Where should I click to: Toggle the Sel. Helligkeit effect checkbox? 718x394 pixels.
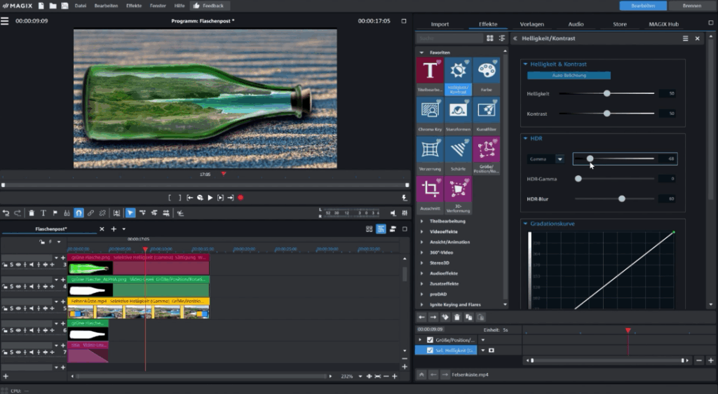[430, 350]
